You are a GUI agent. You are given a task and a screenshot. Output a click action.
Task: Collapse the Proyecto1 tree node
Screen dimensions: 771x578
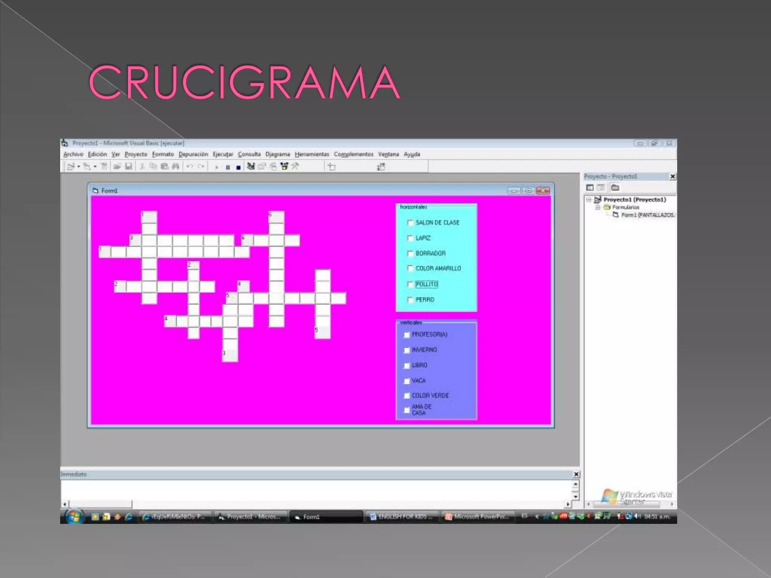[589, 200]
